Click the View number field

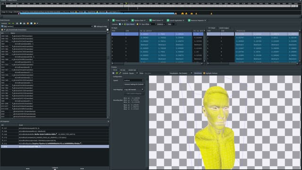click(173, 24)
